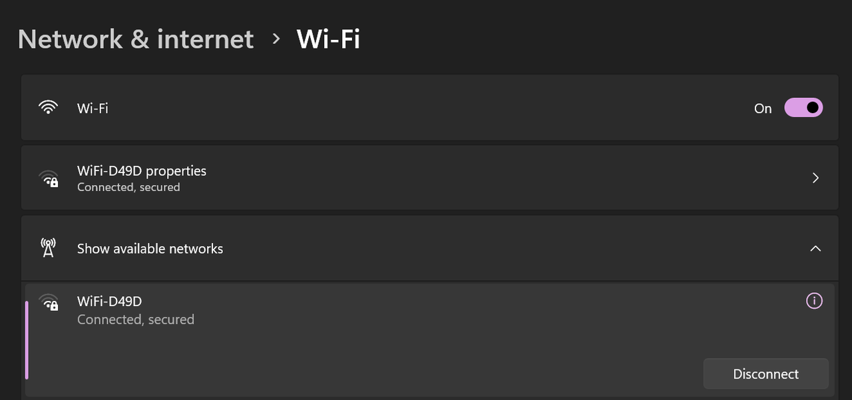This screenshot has height=400, width=852.
Task: Click the Wi-Fi page heading
Action: click(x=328, y=39)
